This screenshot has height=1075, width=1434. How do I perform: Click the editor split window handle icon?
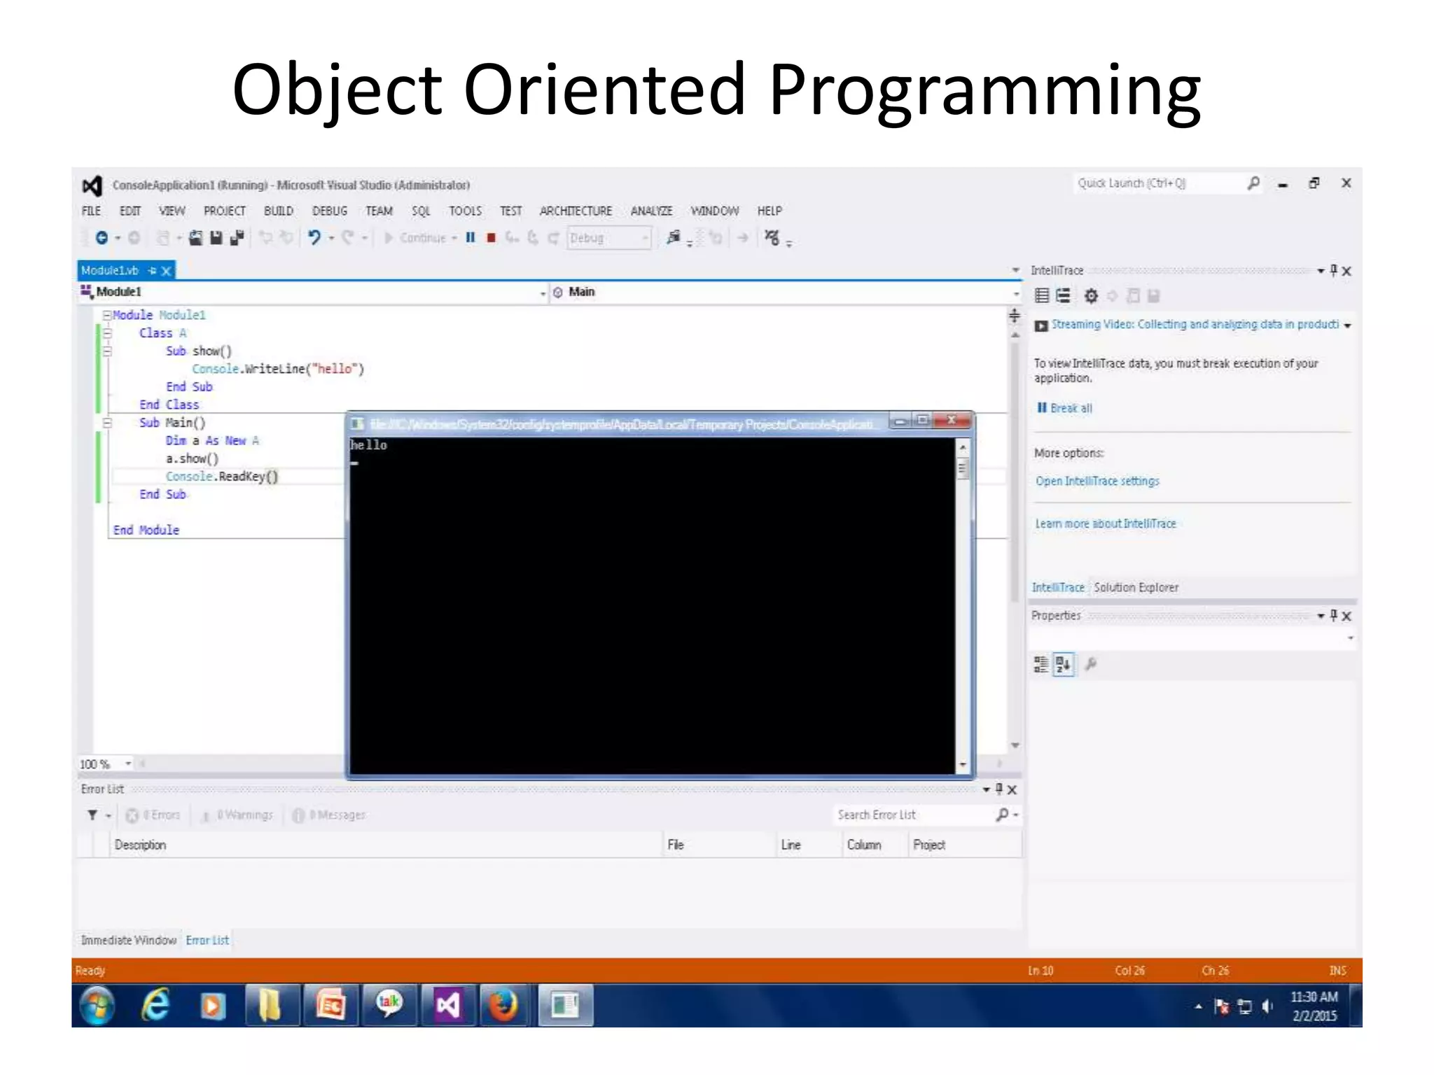1015,316
